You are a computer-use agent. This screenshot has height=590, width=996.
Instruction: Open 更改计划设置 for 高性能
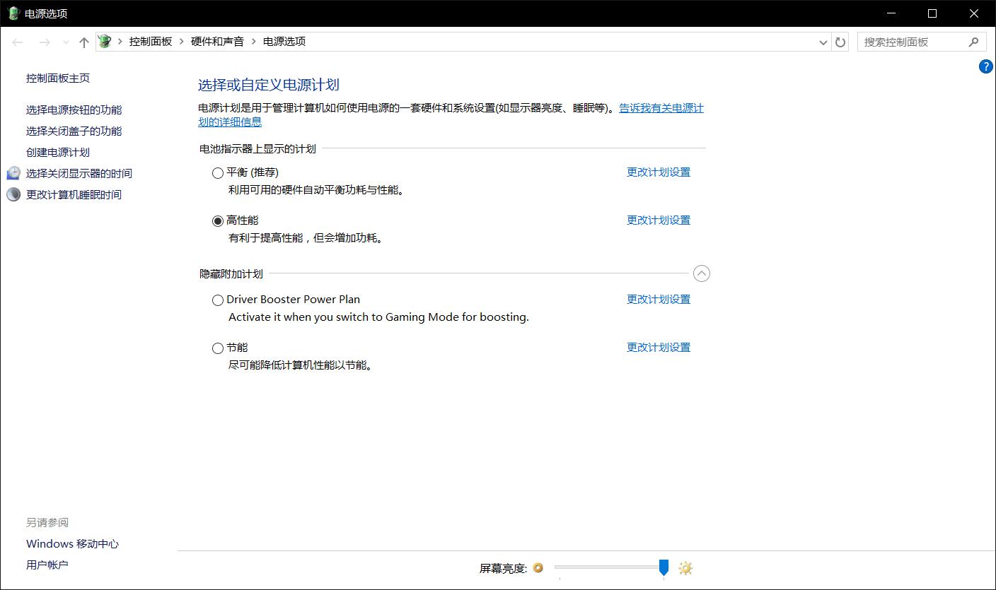658,220
